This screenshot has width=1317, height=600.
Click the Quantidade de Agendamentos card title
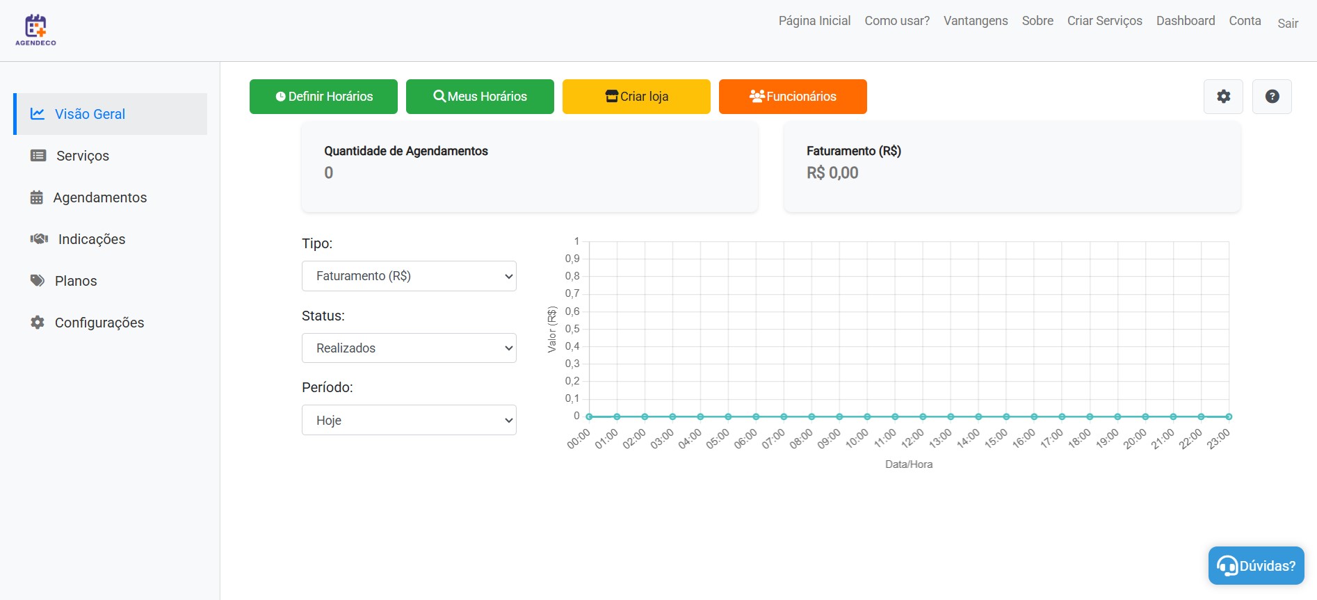pyautogui.click(x=406, y=151)
